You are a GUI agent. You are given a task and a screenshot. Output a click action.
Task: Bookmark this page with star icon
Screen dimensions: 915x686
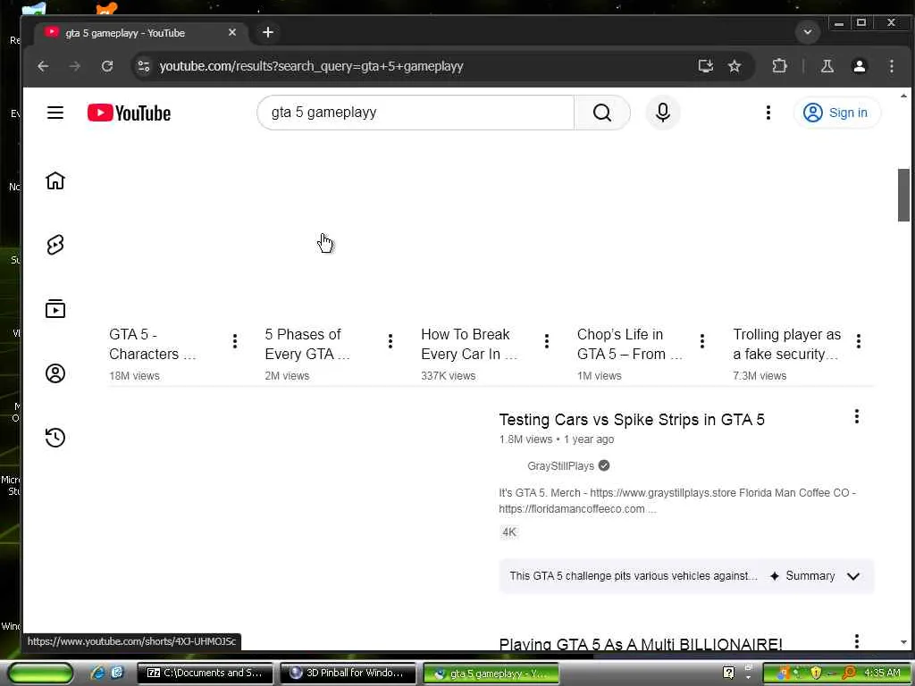735,66
